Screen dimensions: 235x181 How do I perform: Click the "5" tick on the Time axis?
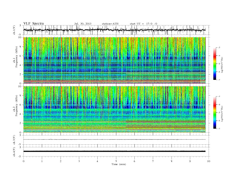point(116,161)
